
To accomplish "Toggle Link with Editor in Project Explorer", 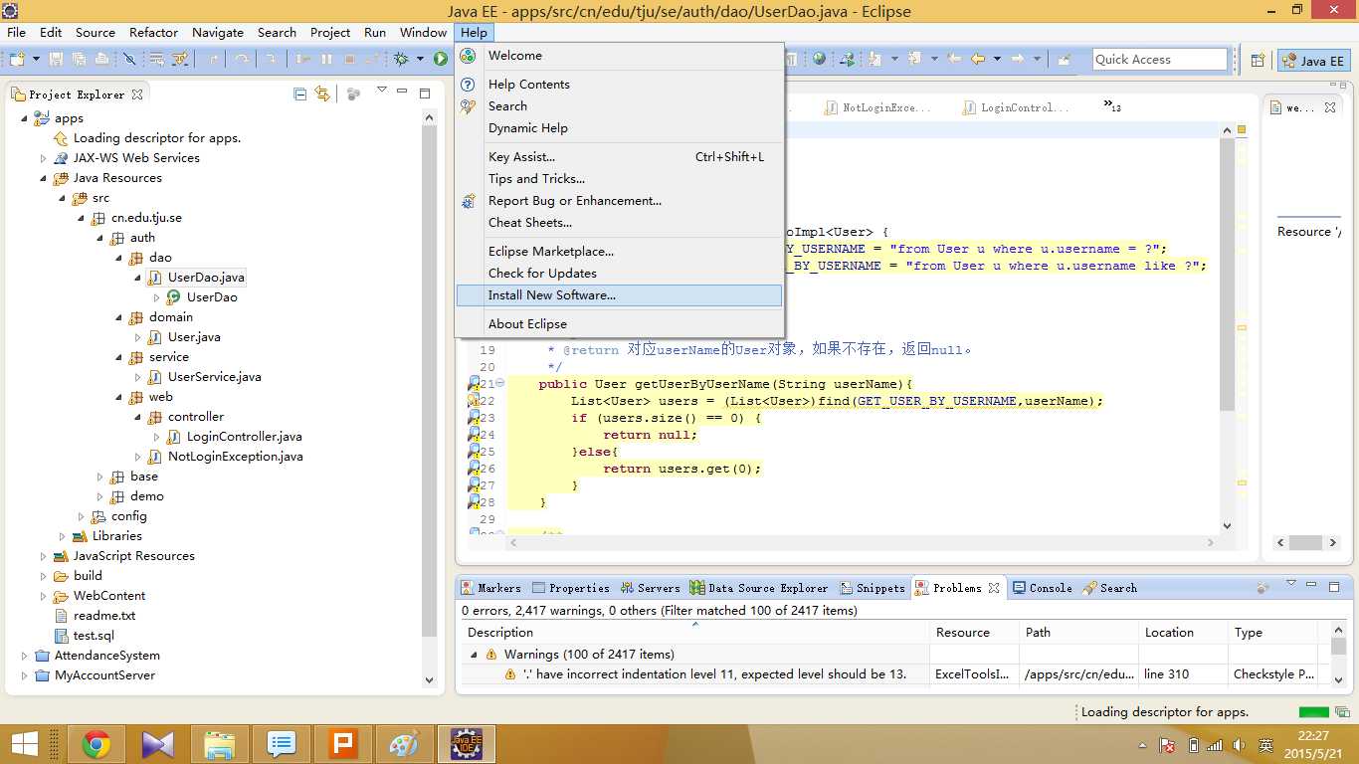I will coord(322,94).
